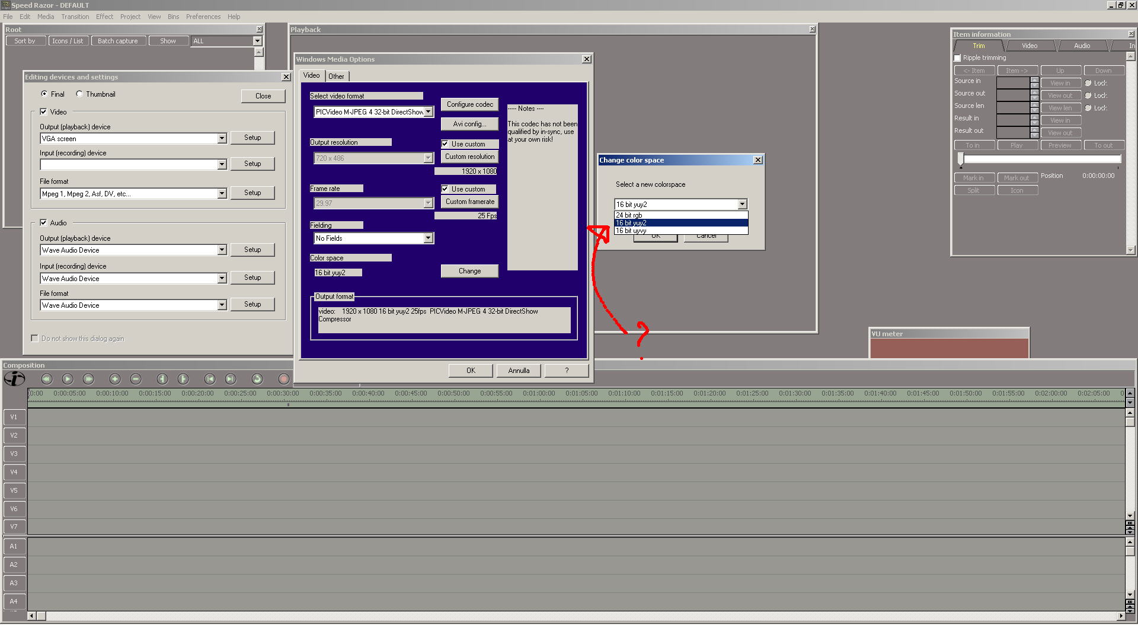Check Do not show this dialog again

pyautogui.click(x=34, y=338)
